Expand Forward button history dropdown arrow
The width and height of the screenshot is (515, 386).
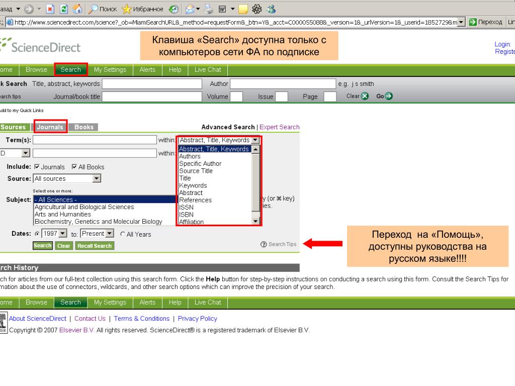click(39, 9)
